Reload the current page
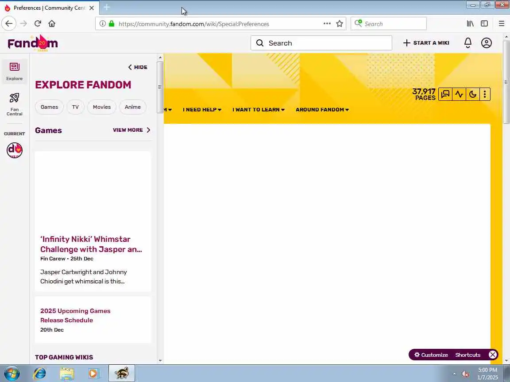 [38, 23]
